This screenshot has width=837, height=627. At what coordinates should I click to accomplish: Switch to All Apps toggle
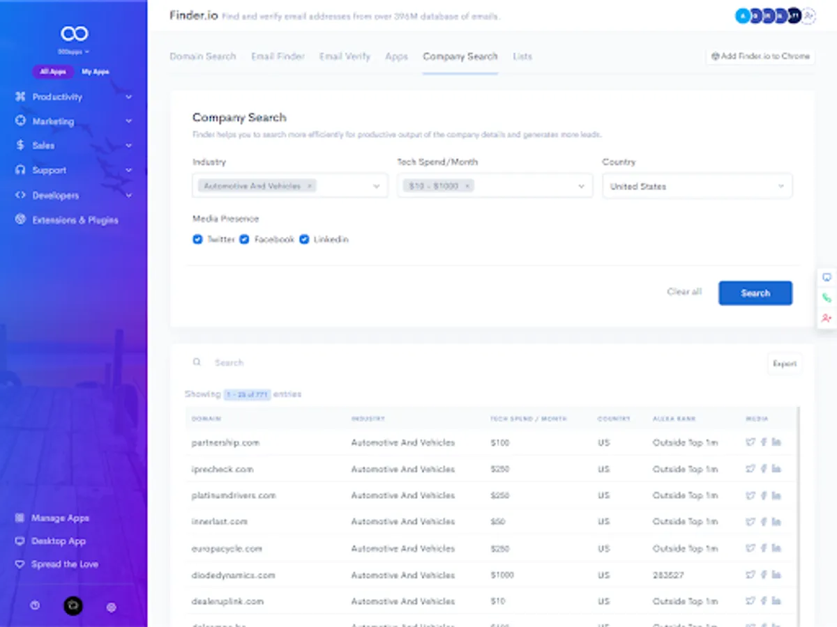(53, 72)
